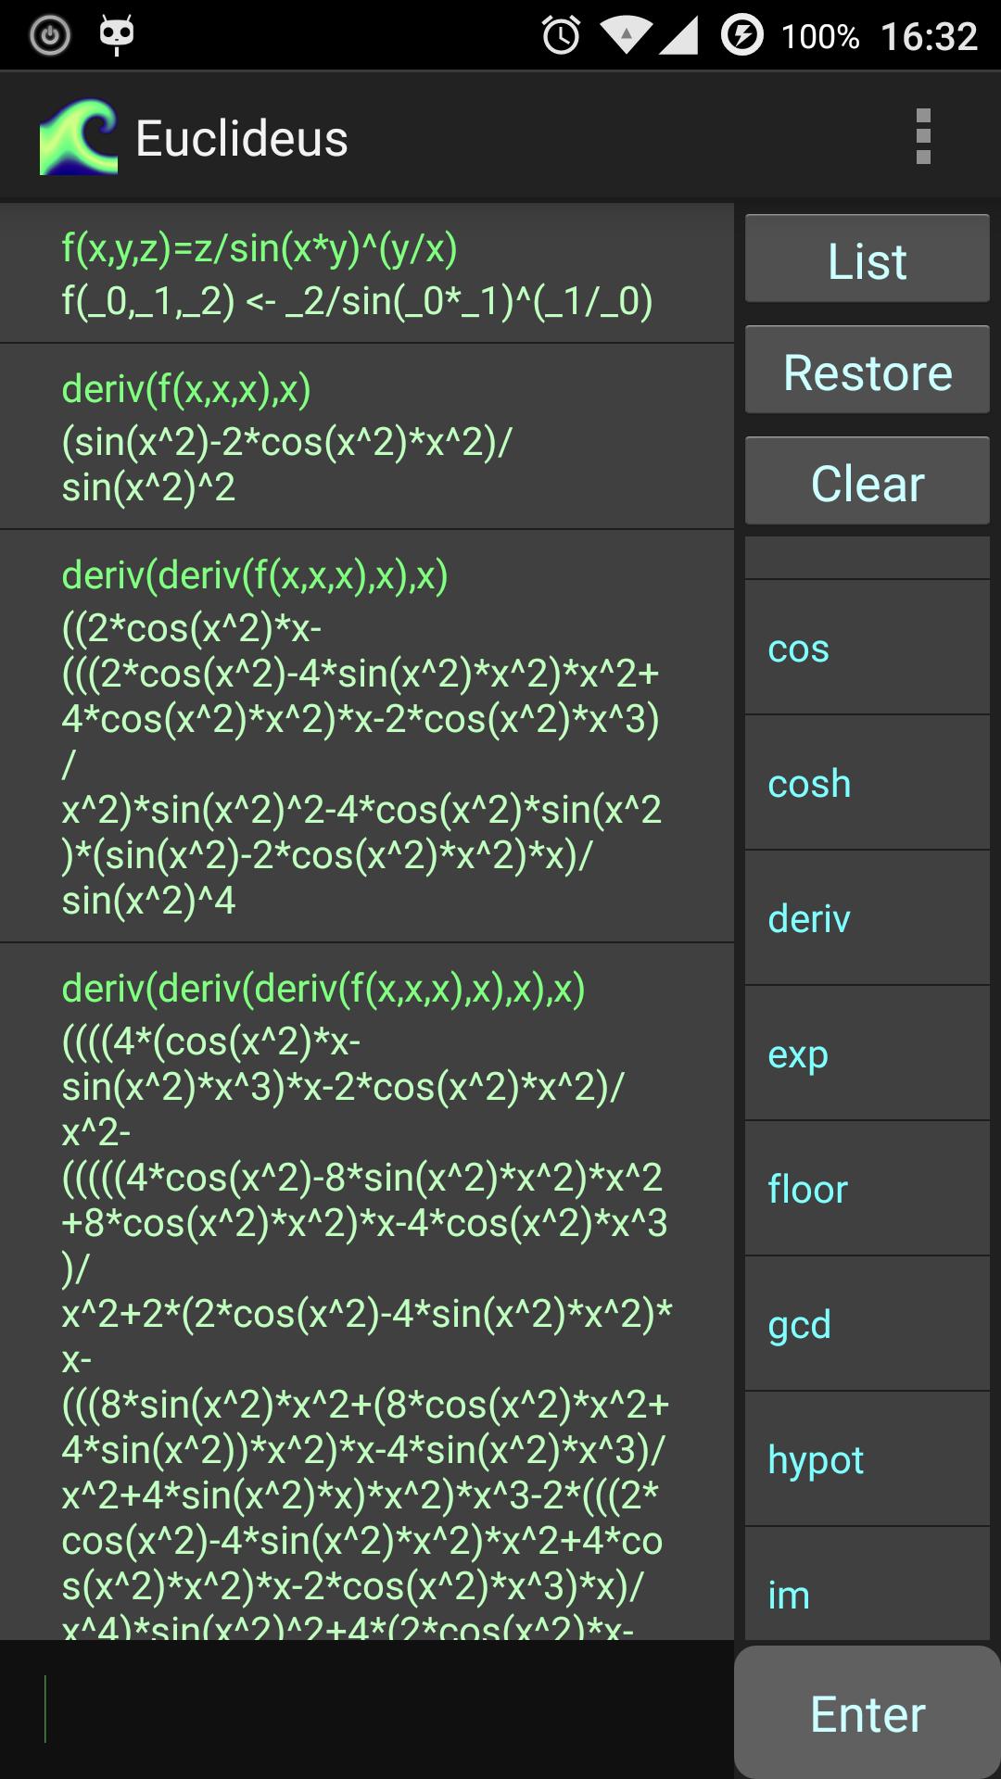Select the cos function from list
1001x1779 pixels.
click(867, 648)
